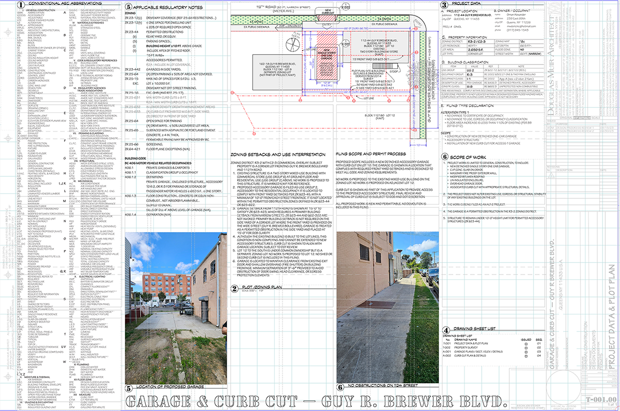Image resolution: width=620 pixels, height=411 pixels.
Task: Click the Scope of Work heading
Action: pos(469,157)
